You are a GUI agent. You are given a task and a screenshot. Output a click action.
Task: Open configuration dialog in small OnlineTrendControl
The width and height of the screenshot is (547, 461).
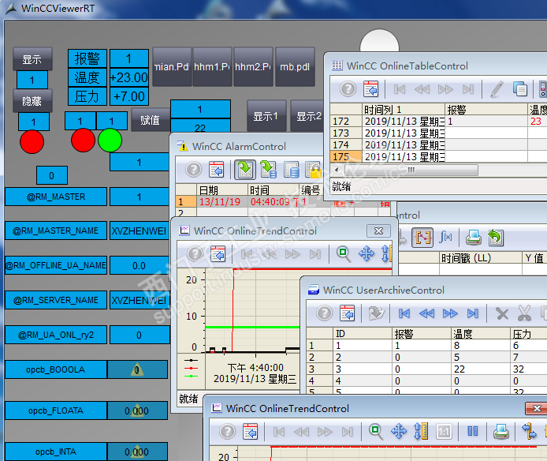coord(218,254)
